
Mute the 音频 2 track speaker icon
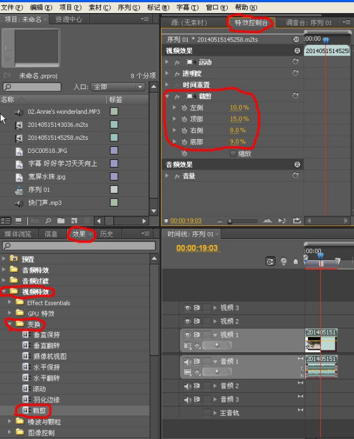188,386
